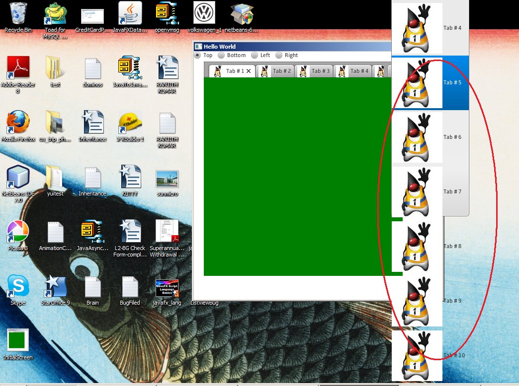Open NetBeans IDE 7.0 shortcut
This screenshot has height=386, width=519.
(18, 178)
